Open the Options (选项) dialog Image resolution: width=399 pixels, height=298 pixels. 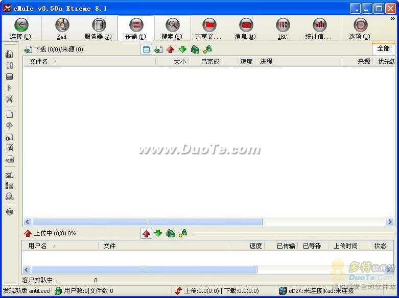pos(360,28)
